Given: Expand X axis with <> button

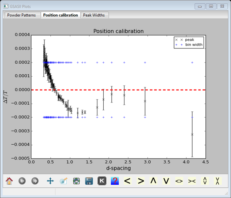Looking at the screenshot, I should [x=179, y=181].
